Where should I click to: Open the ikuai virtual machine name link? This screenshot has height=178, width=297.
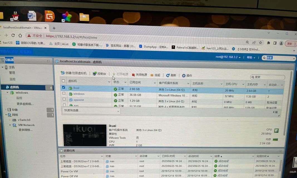pyautogui.click(x=76, y=88)
